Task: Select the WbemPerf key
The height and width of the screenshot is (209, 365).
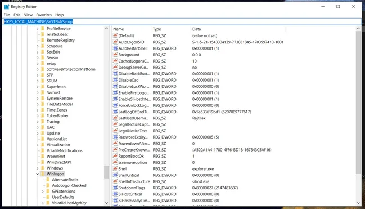Action: [56, 156]
